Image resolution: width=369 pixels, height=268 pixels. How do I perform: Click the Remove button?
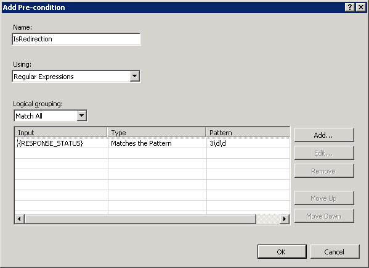(324, 171)
